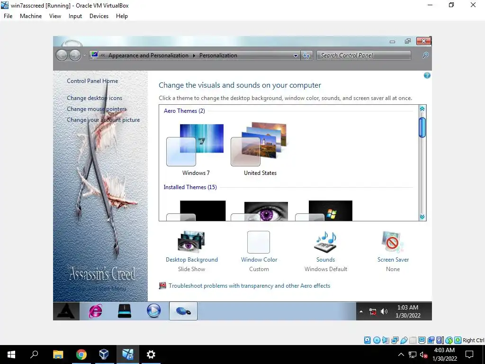This screenshot has width=485, height=364.
Task: Click the USB devices icon in VirtualBox status bar
Action: [x=404, y=340]
